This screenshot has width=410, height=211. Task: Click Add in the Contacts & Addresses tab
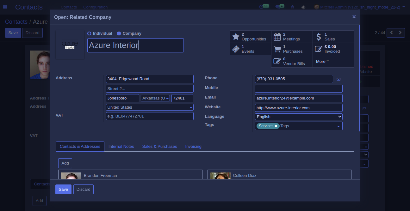65,163
